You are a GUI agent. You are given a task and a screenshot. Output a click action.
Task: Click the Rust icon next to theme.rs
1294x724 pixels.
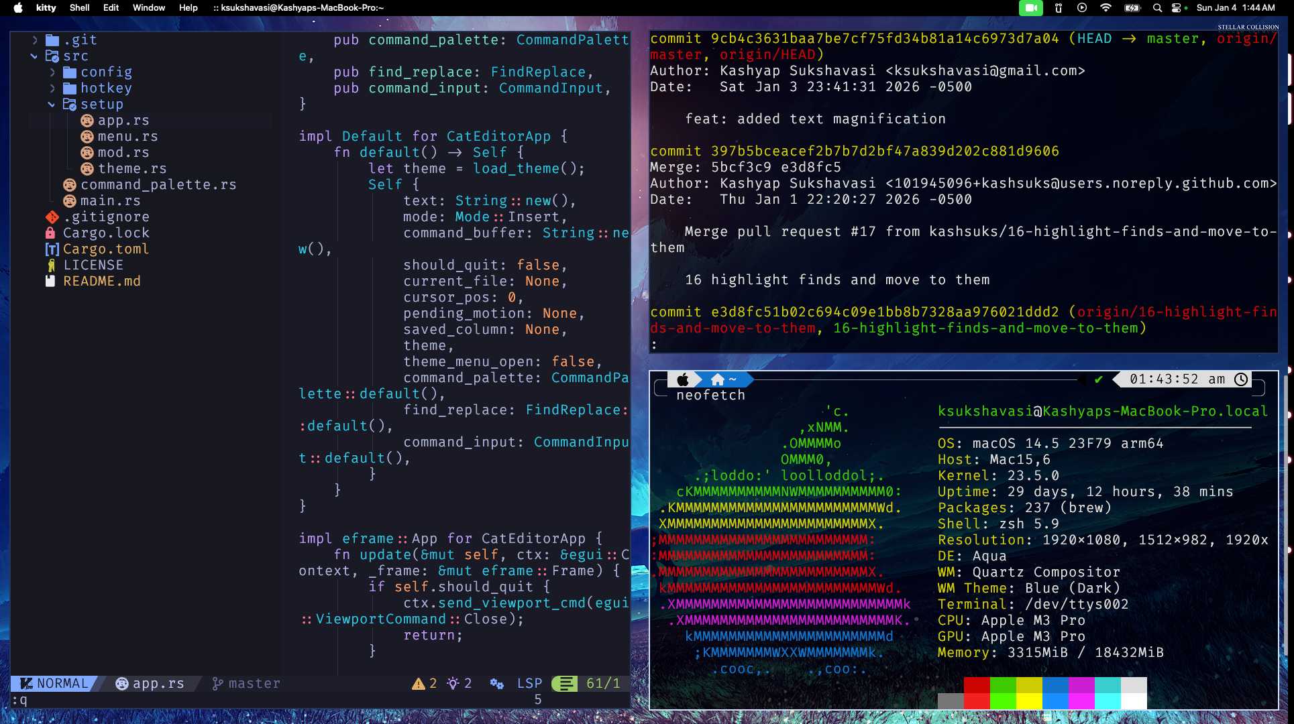(87, 169)
